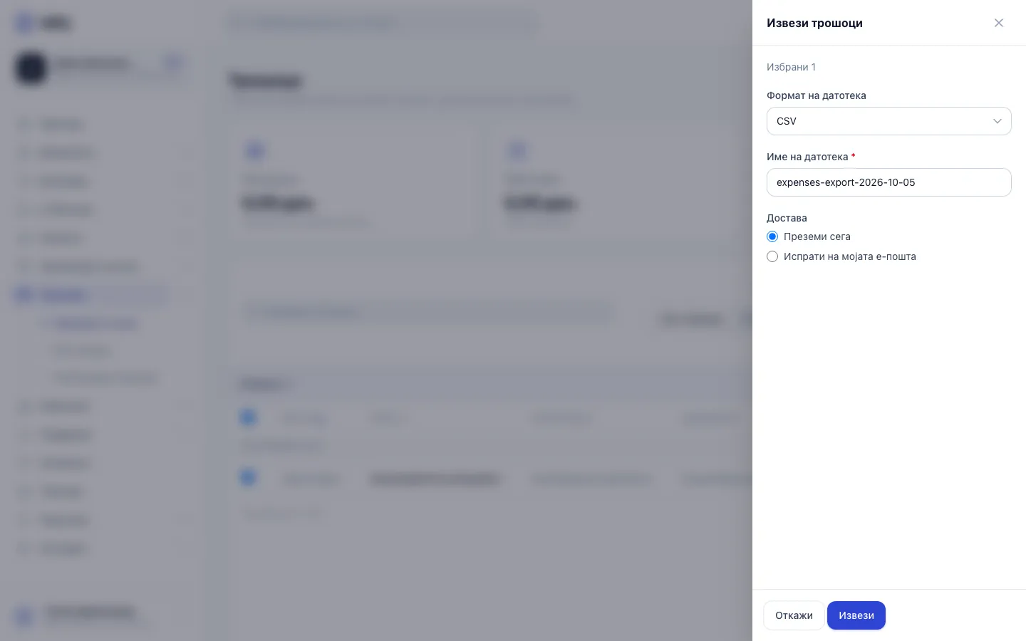Viewport: 1026px width, 641px height.
Task: Click the Извези button
Action: point(856,615)
